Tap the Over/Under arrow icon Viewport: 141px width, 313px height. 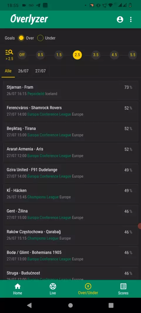(88, 286)
